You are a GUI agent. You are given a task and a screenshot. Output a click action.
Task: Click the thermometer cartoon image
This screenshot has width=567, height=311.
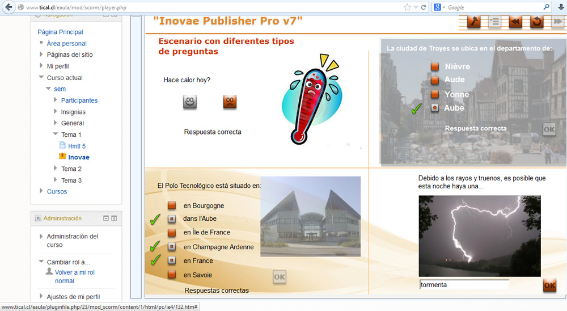[x=312, y=99]
